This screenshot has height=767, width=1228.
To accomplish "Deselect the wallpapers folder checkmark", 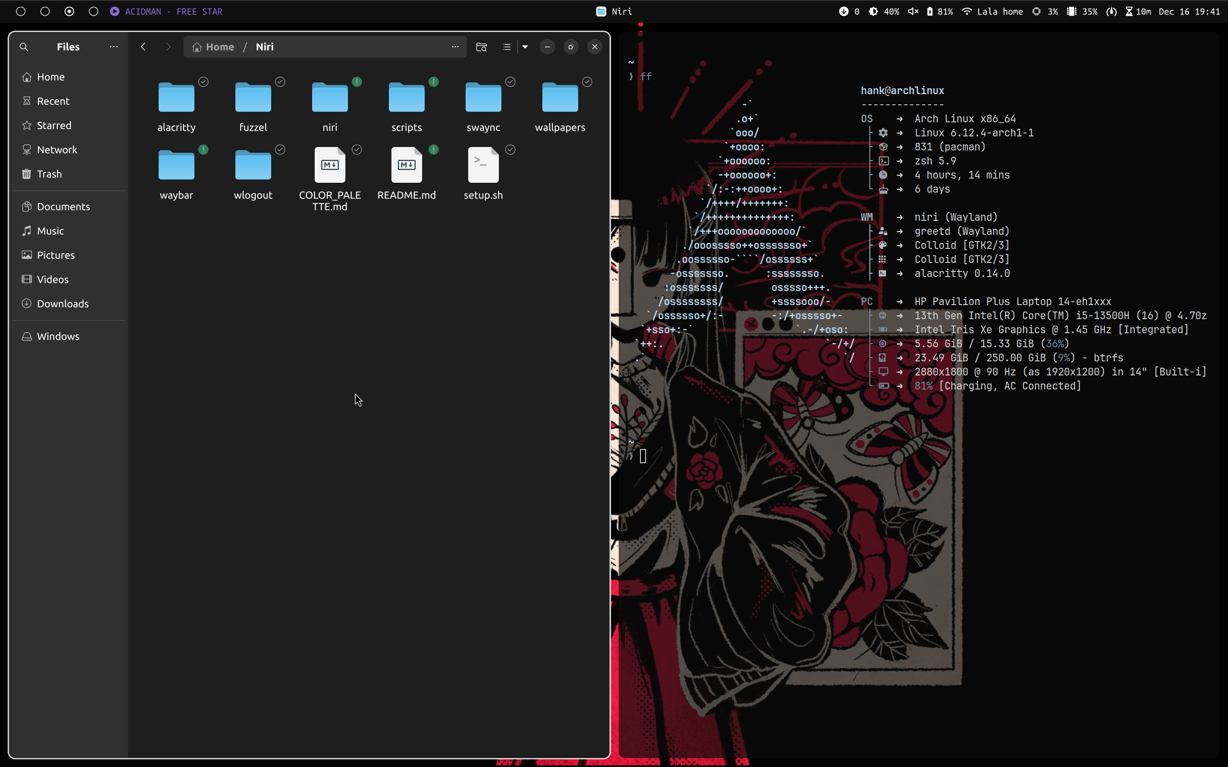I will point(587,81).
